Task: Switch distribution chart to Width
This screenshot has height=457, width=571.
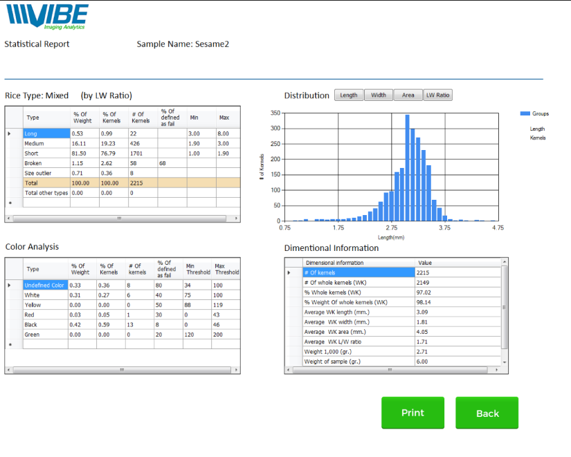Action: (379, 95)
